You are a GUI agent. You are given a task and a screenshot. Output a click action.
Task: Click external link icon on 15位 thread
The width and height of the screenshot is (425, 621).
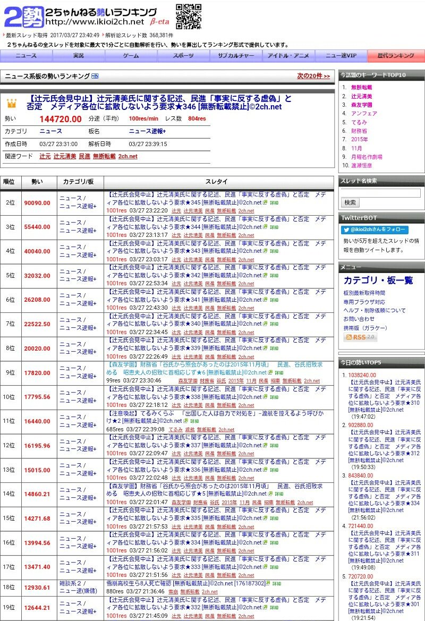click(265, 518)
